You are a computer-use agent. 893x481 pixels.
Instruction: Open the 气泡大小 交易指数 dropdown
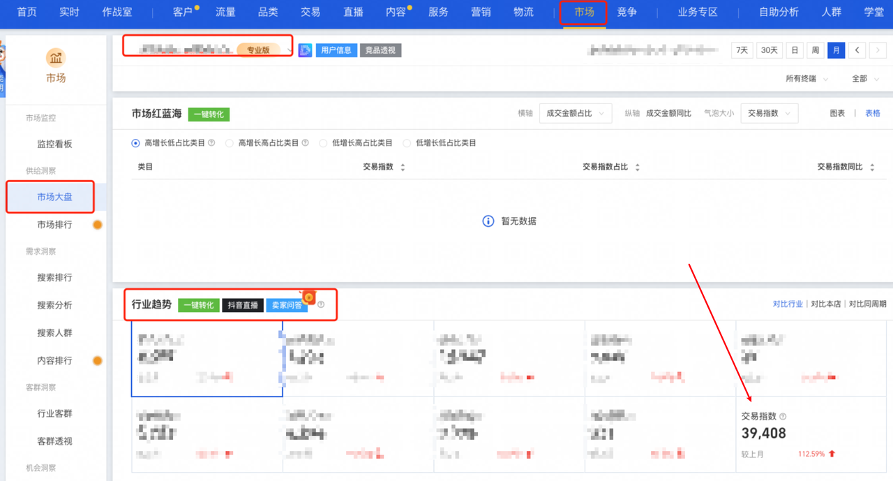click(770, 113)
